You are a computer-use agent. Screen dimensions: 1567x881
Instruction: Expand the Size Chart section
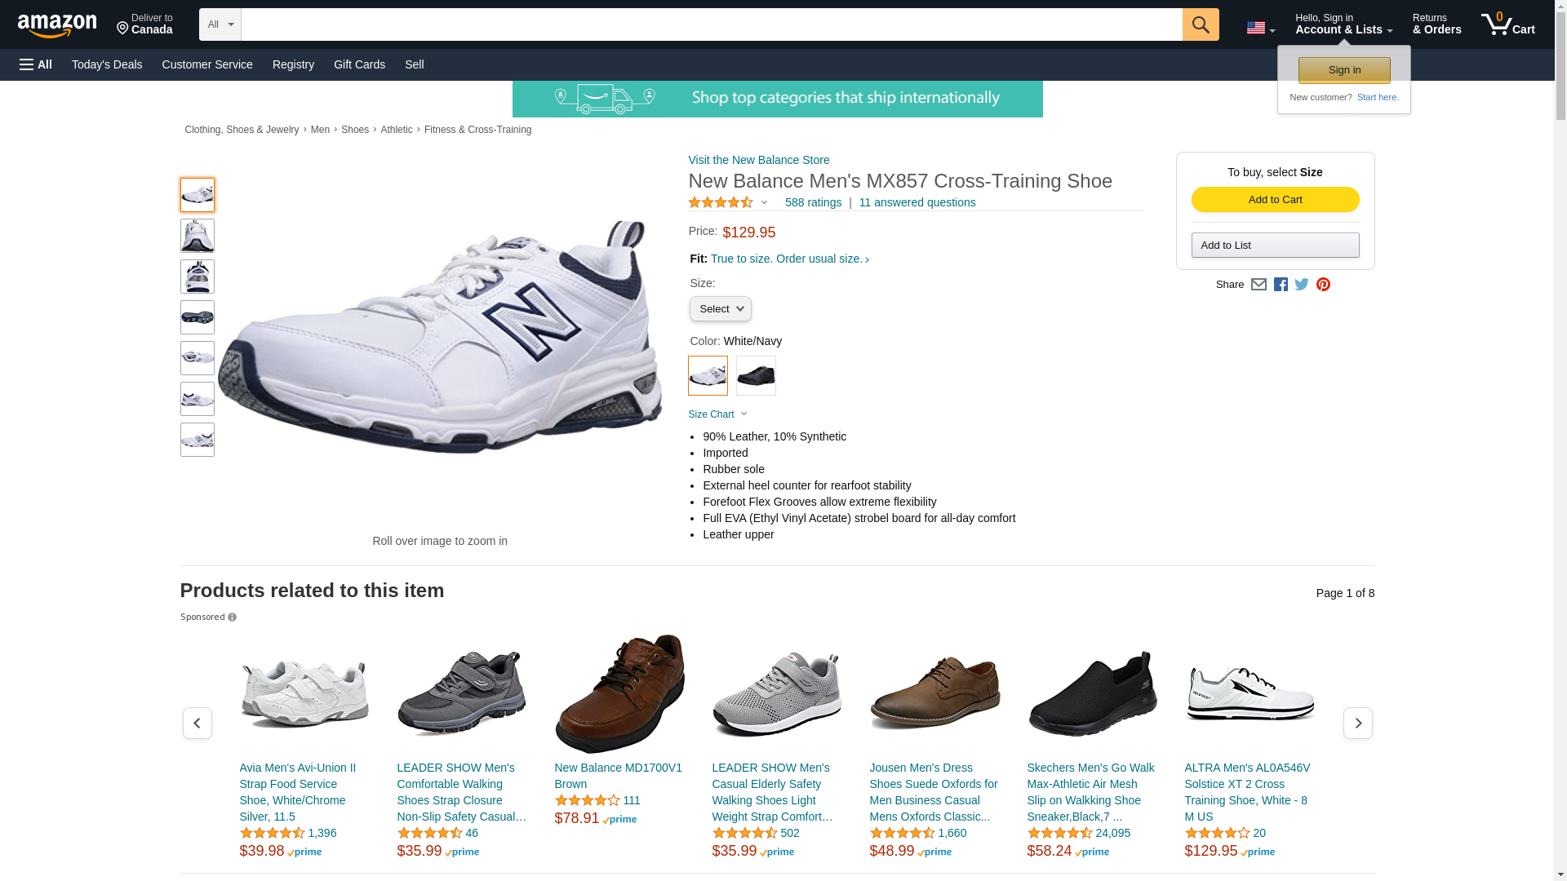[x=717, y=414]
